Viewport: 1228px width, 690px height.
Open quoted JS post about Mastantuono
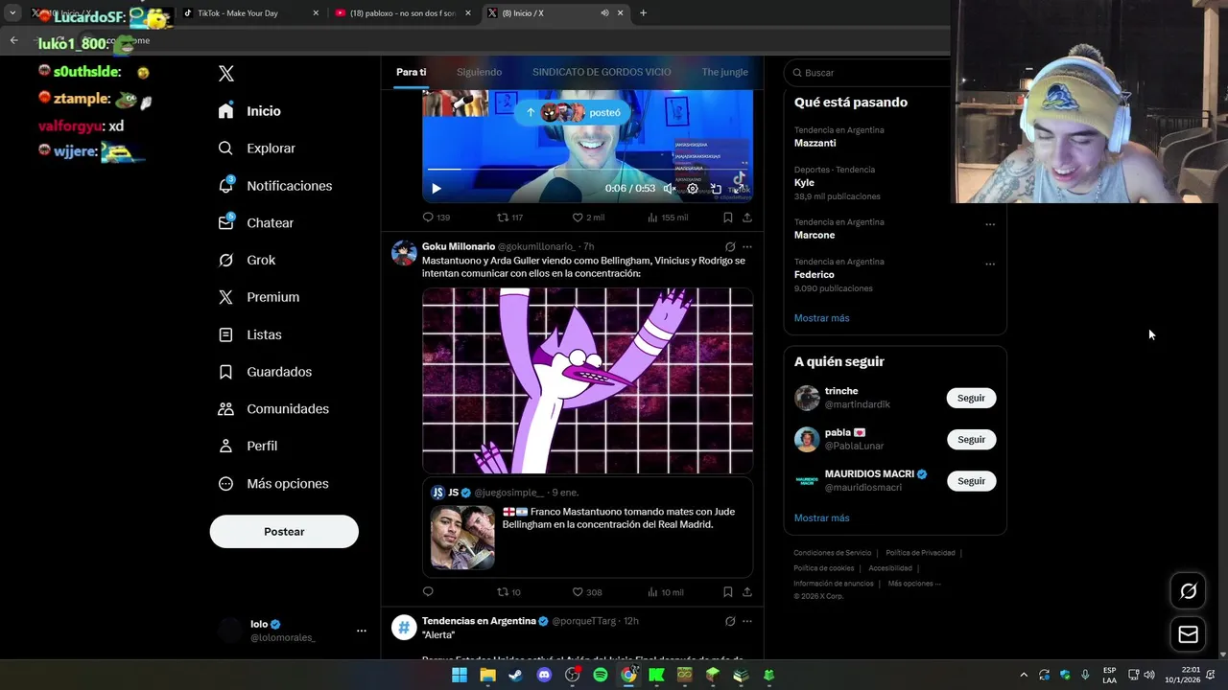tap(587, 527)
